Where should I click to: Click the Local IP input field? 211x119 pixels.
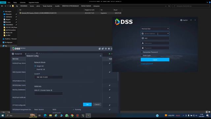pyautogui.click(x=48, y=77)
